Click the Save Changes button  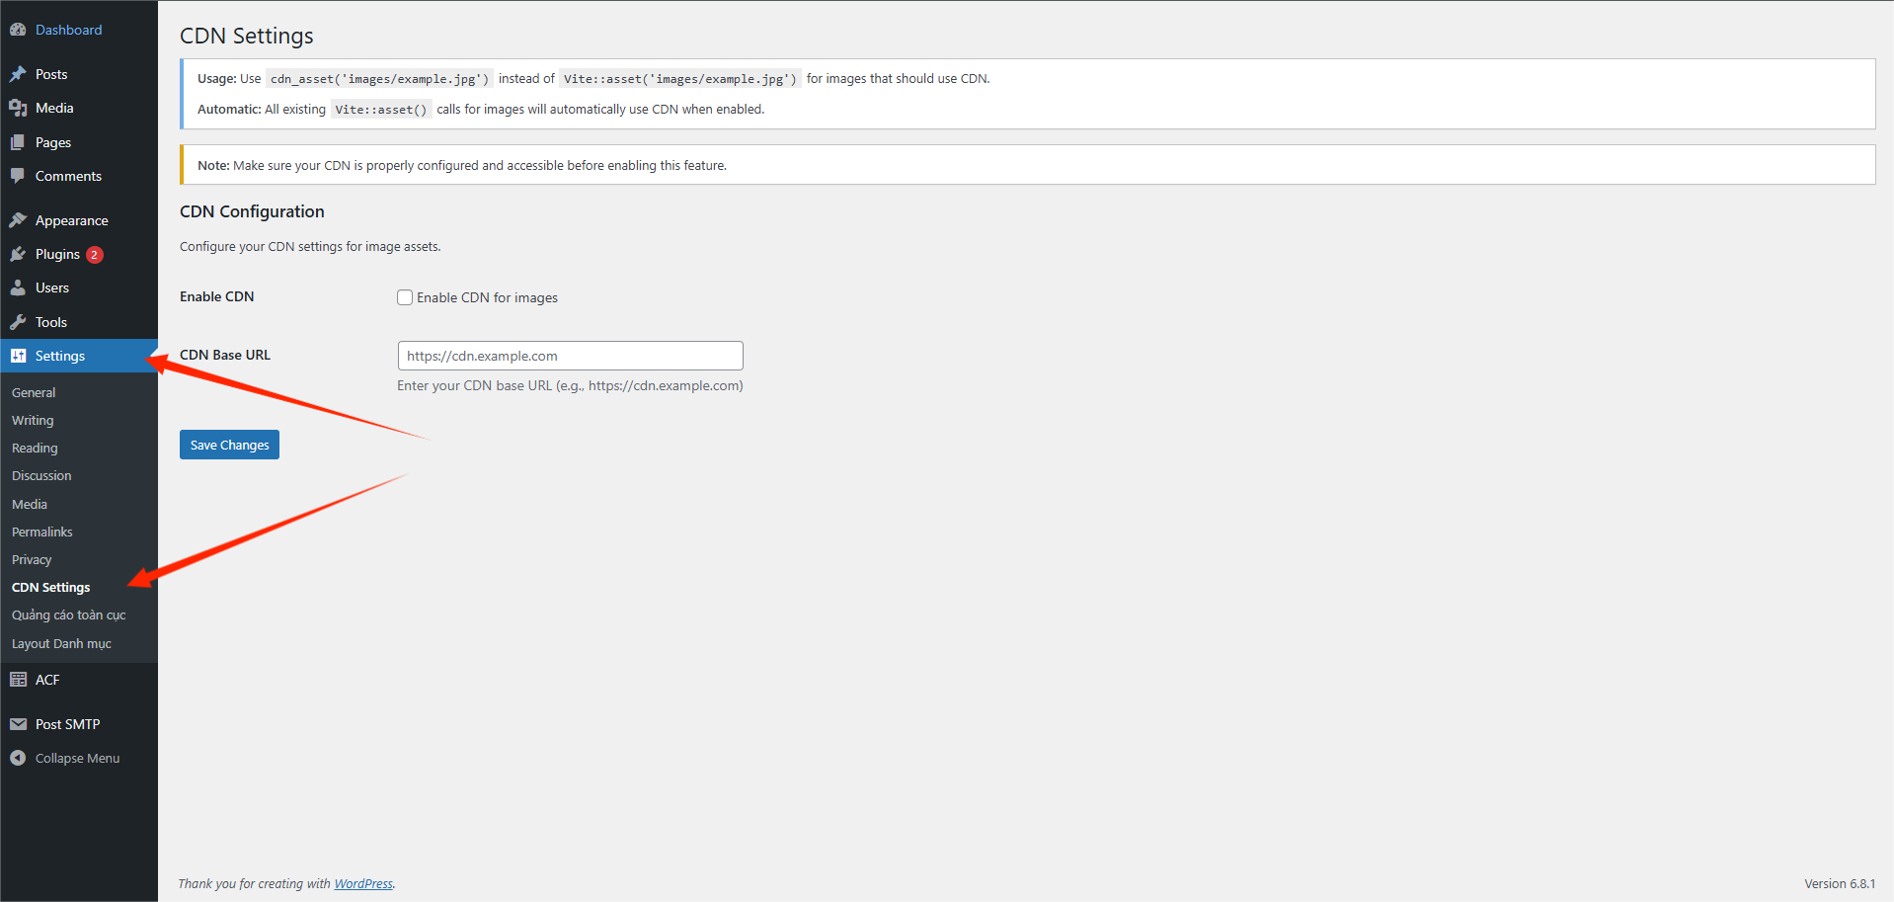(229, 445)
